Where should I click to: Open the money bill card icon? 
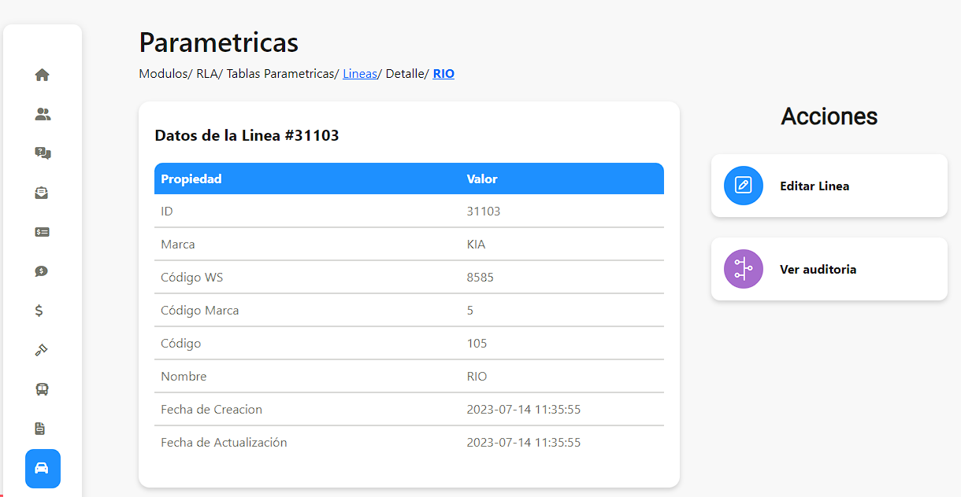(43, 232)
